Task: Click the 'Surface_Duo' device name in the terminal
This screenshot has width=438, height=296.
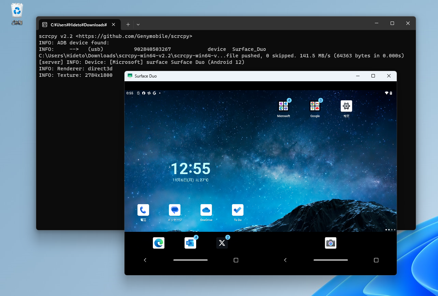Action: 249,49
